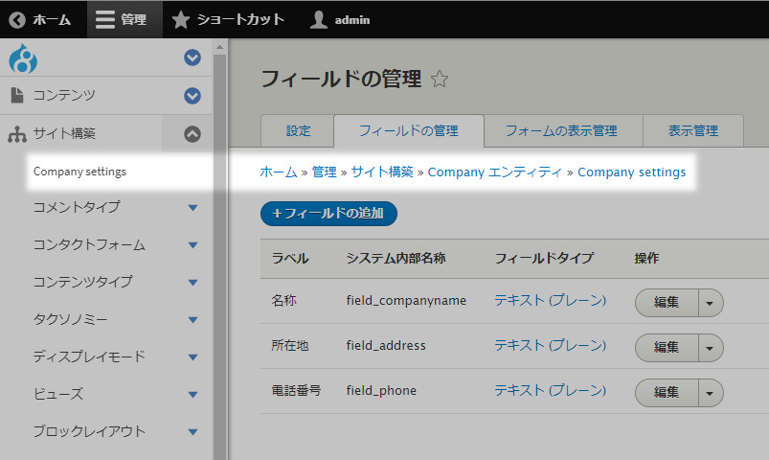Viewport: 769px width, 460px height.
Task: Click Company エンティティ breadcrumb link
Action: (x=494, y=172)
